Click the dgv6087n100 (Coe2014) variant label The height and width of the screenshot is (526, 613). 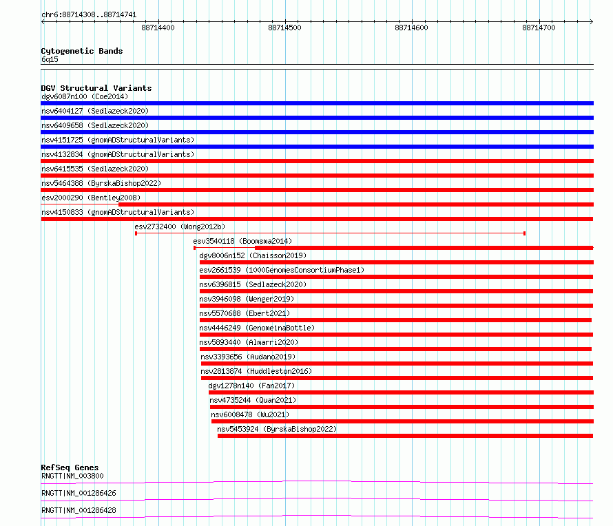tap(85, 96)
